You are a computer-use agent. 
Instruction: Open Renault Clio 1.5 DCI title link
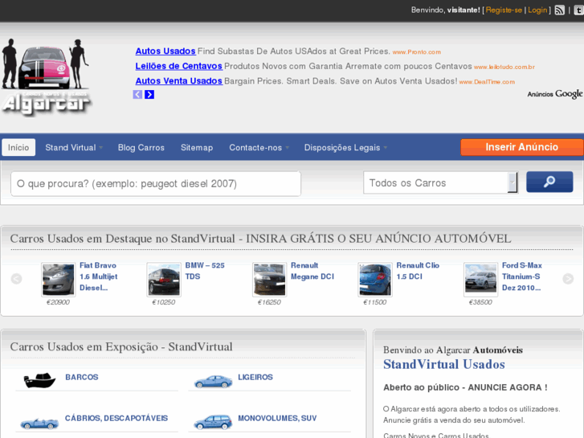pyautogui.click(x=418, y=271)
